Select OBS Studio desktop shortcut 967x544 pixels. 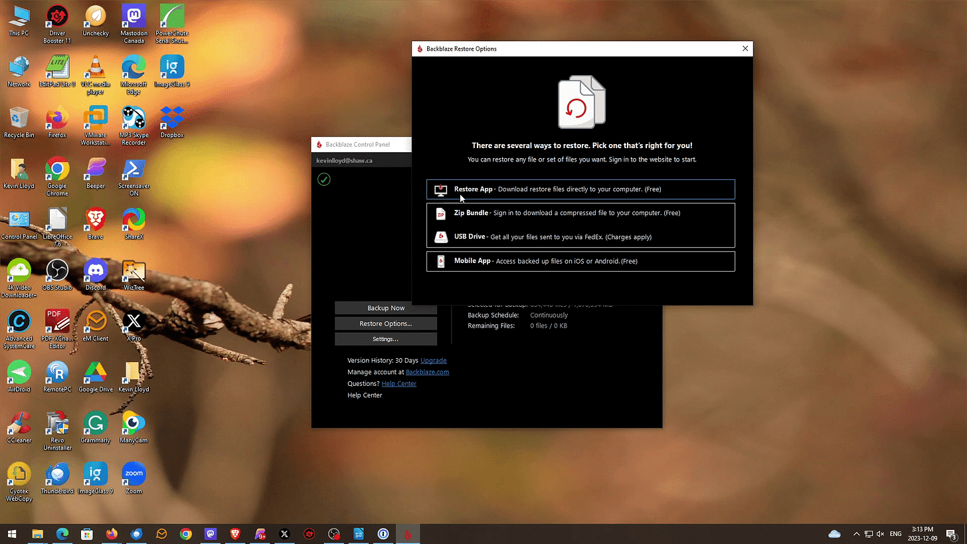click(x=57, y=276)
